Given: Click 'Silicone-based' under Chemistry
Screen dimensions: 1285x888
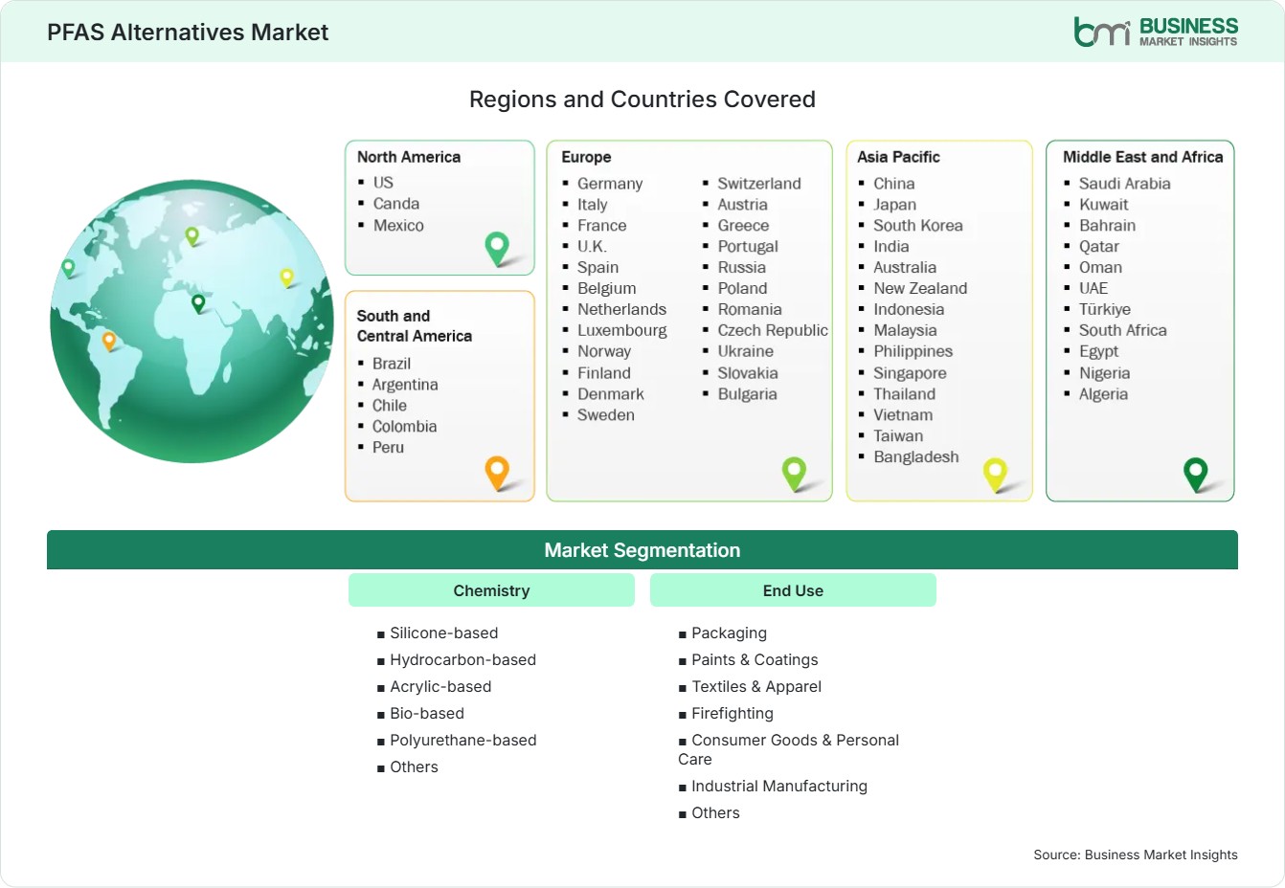Looking at the screenshot, I should pos(444,633).
